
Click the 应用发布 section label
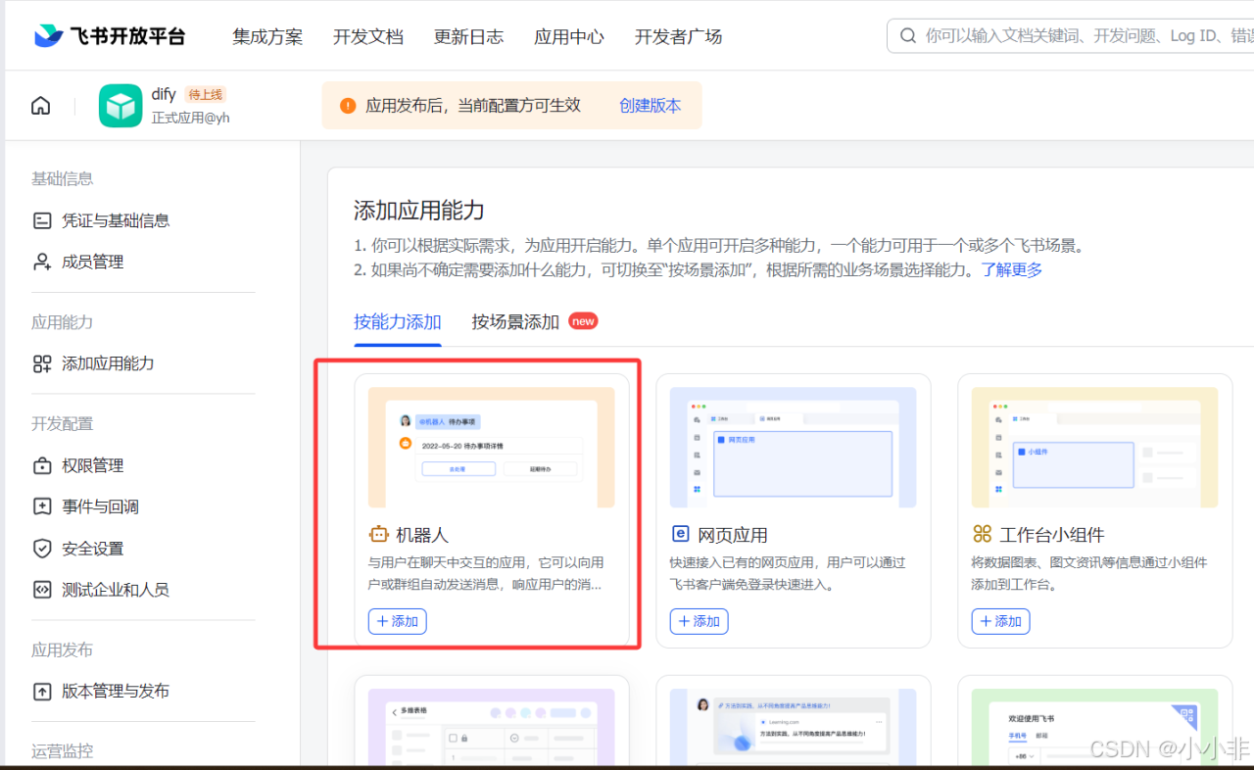63,650
